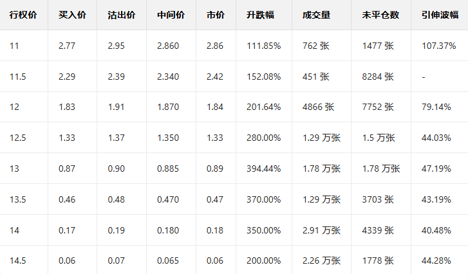Click the 394.44% change cell
Screen dimensions: 468x274
click(x=263, y=169)
